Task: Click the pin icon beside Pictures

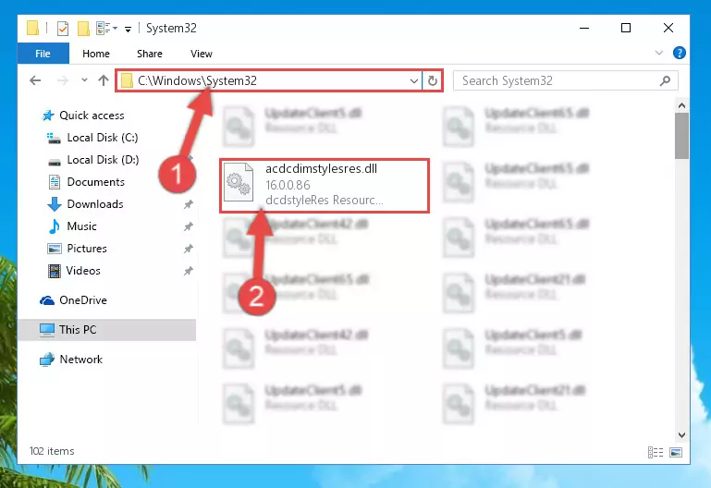Action: click(x=189, y=249)
